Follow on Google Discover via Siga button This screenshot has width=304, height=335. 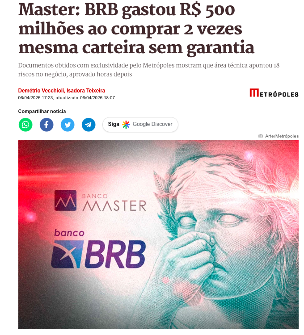coord(140,124)
